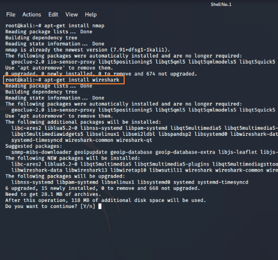Click the first apt-get install nmap command line
Image resolution: width=278 pixels, height=260 pixels.
click(x=55, y=26)
